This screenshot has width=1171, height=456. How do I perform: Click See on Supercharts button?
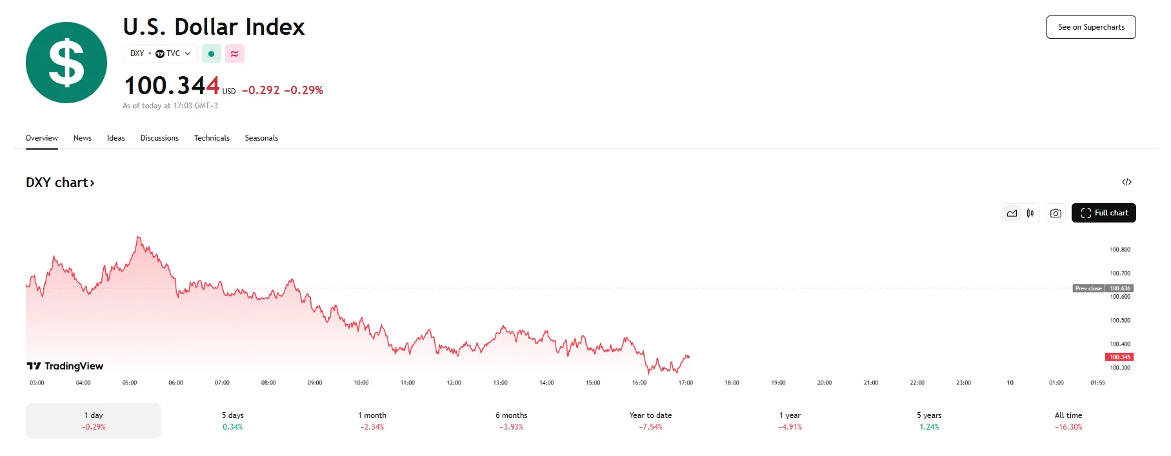coord(1091,27)
